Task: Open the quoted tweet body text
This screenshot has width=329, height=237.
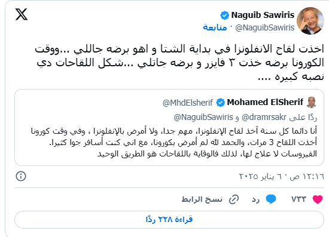Action: (x=173, y=142)
